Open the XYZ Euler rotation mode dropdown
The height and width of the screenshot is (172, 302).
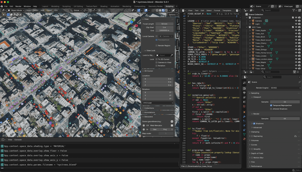click(158, 103)
